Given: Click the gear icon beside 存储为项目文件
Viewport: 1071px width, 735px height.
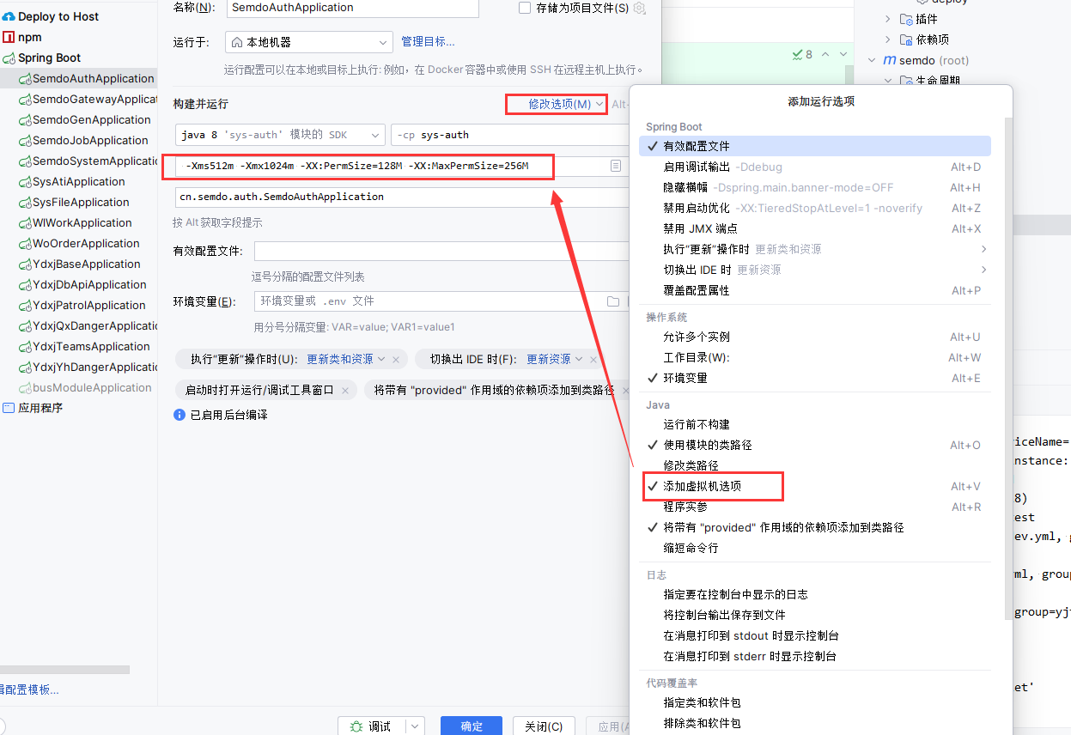Looking at the screenshot, I should pos(639,8).
